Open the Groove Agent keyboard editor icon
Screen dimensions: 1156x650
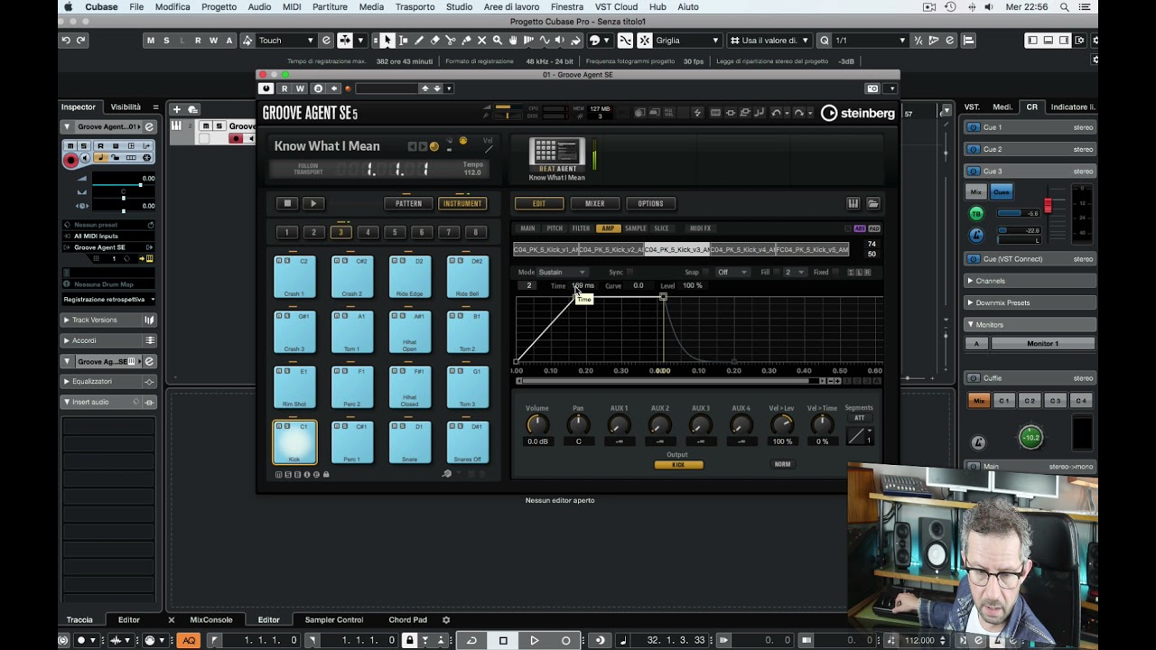point(853,203)
